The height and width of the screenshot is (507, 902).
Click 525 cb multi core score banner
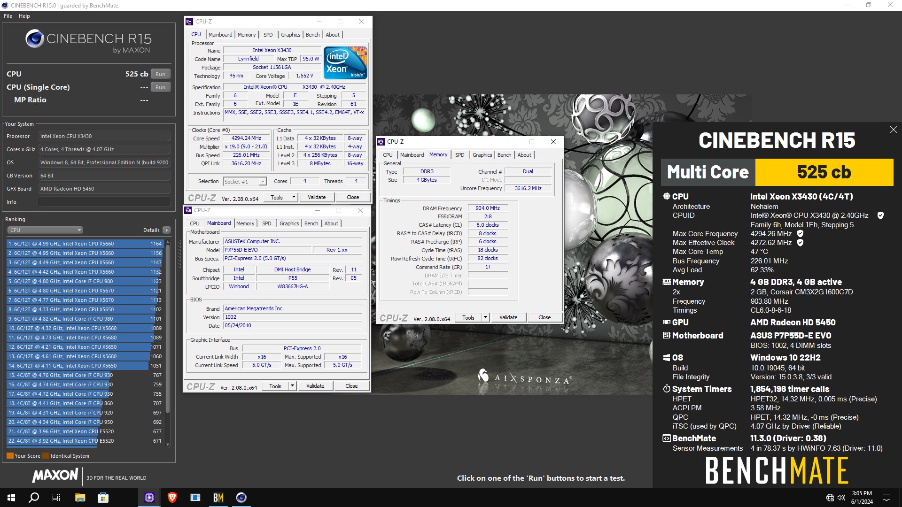click(824, 172)
